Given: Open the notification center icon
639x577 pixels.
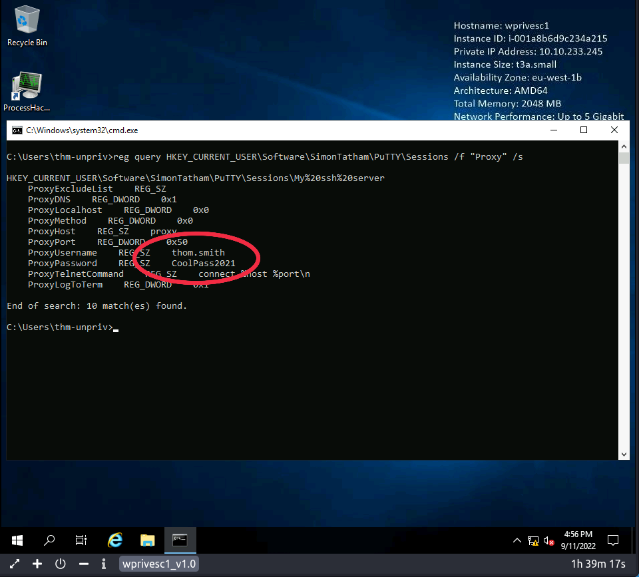Looking at the screenshot, I should pos(613,540).
